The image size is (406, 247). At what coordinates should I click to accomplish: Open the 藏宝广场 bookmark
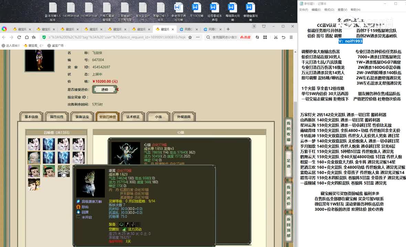click(56, 45)
